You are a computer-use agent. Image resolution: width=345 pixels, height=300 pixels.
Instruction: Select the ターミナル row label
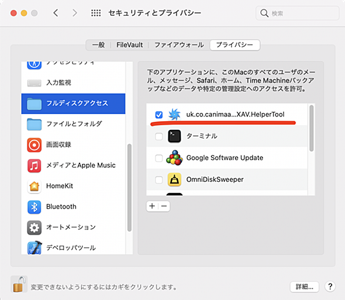202,136
